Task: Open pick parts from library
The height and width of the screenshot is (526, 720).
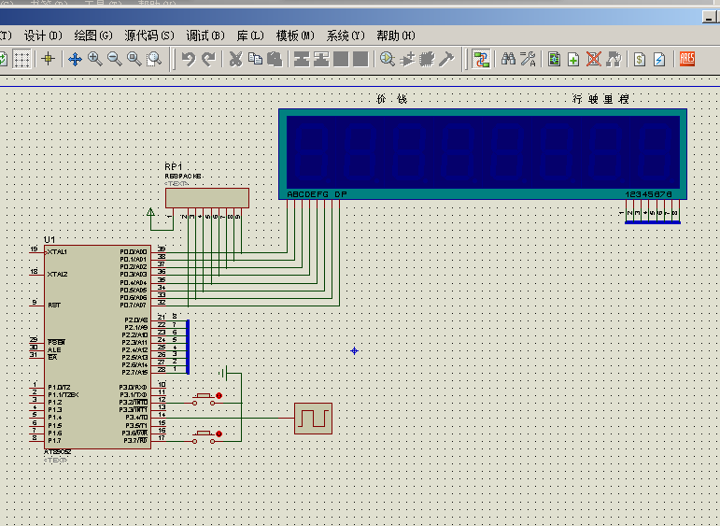Action: (388, 59)
